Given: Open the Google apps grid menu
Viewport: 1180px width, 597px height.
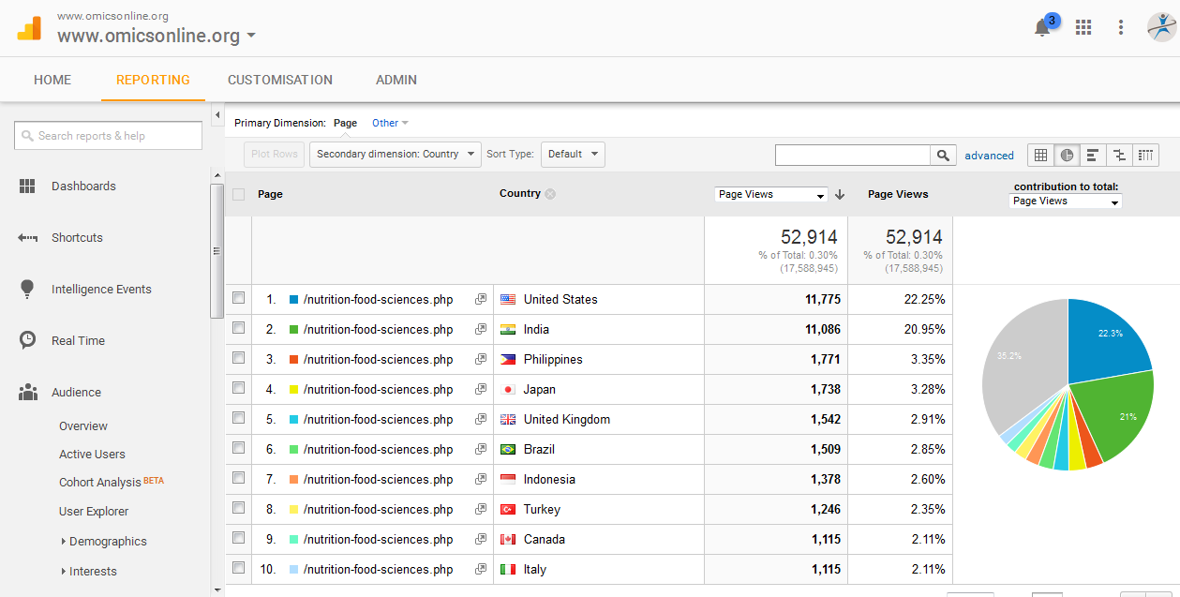Looking at the screenshot, I should coord(1083,27).
